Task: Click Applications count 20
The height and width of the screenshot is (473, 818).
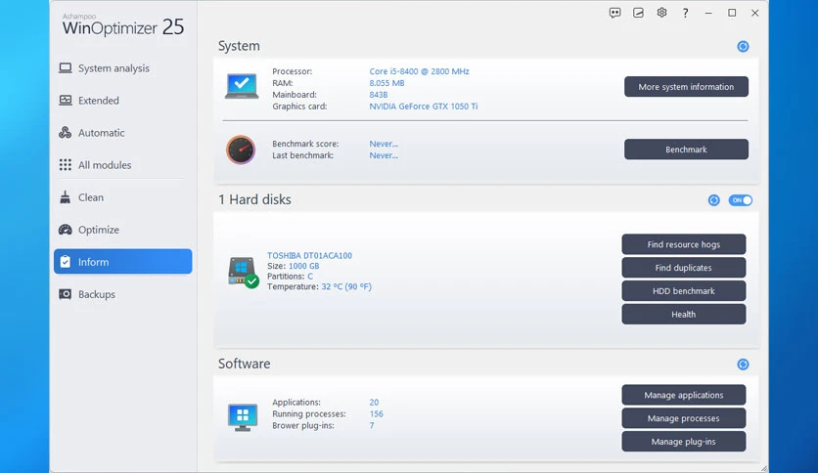Action: (374, 403)
